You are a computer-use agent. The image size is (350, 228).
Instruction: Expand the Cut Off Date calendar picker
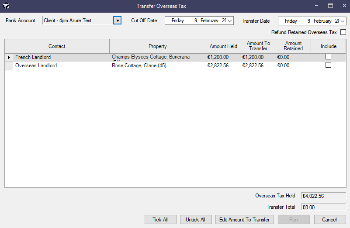pos(230,21)
